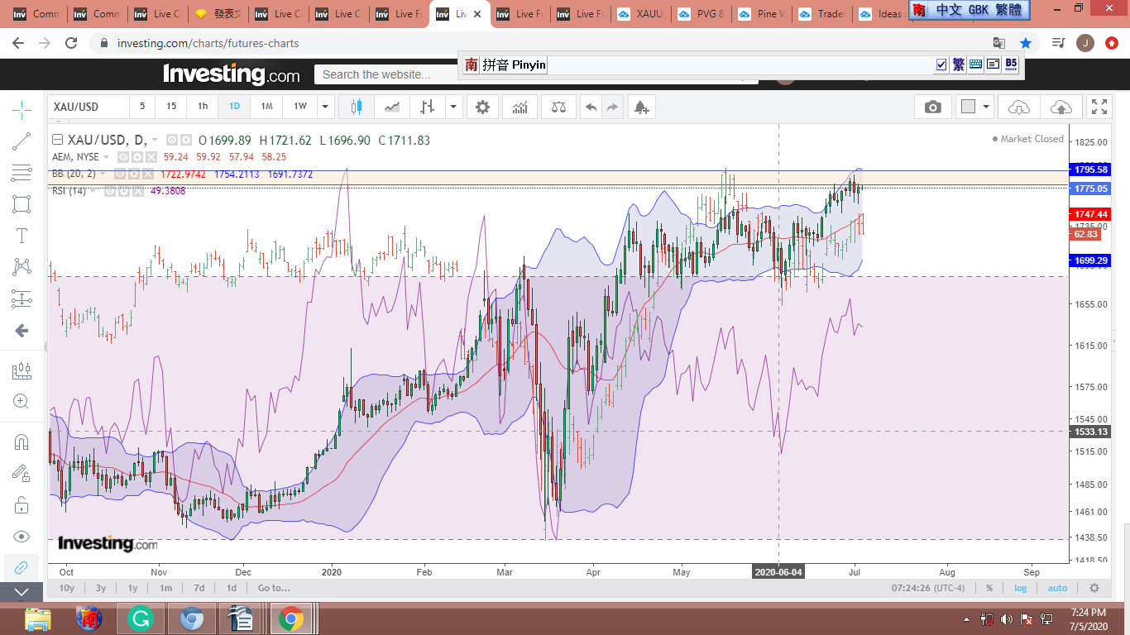This screenshot has width=1130, height=635.
Task: Toggle percent scale on price axis
Action: 989,588
